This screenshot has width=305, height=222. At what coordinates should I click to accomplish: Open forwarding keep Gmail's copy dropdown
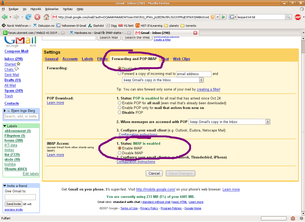[163, 80]
